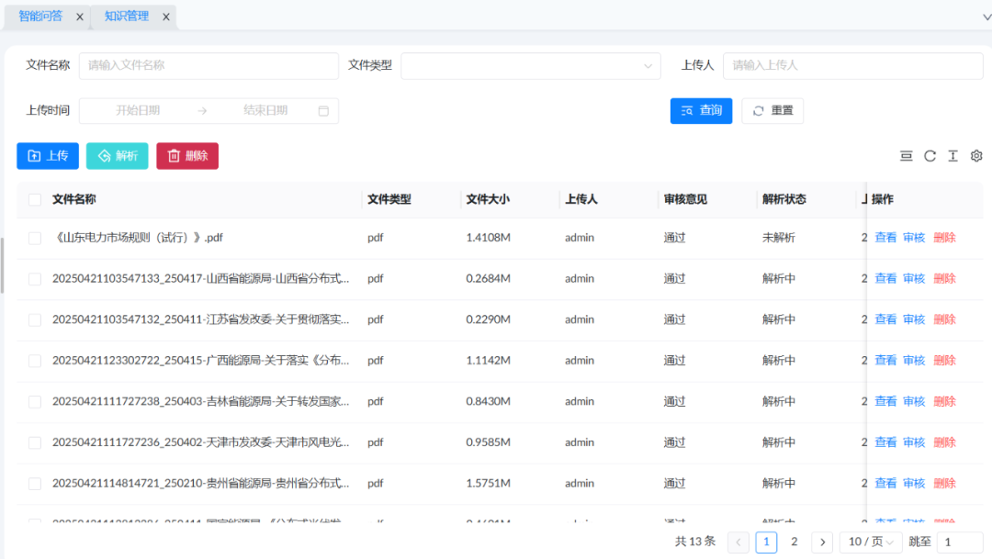This screenshot has width=992, height=559.
Task: Click calendar icon in upload time field
Action: 323,111
